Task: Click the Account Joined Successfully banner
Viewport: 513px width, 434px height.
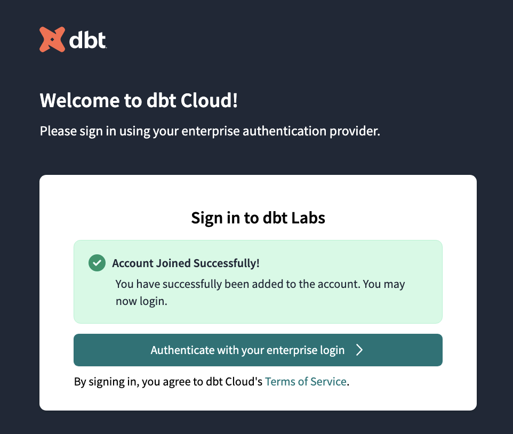Action: click(x=258, y=282)
